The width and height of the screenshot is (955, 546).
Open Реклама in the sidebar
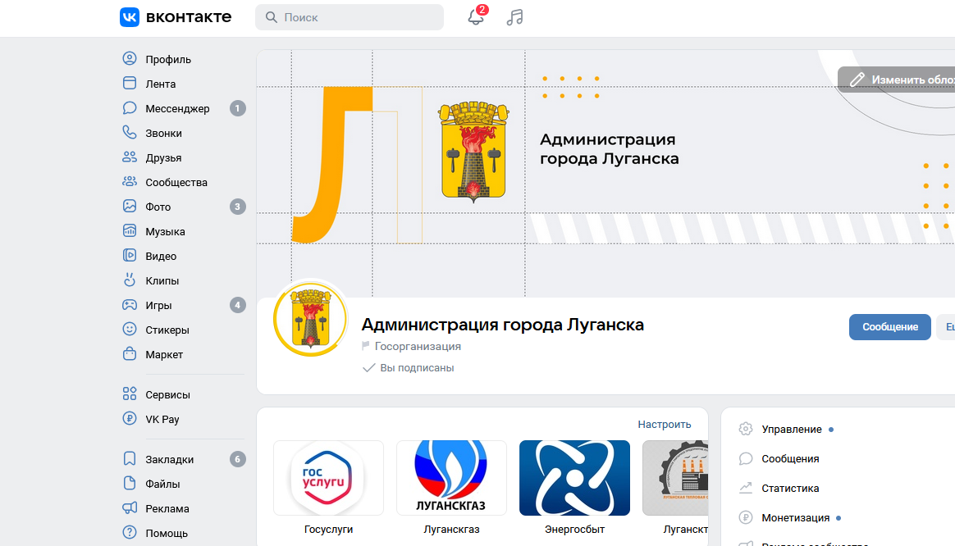point(167,509)
